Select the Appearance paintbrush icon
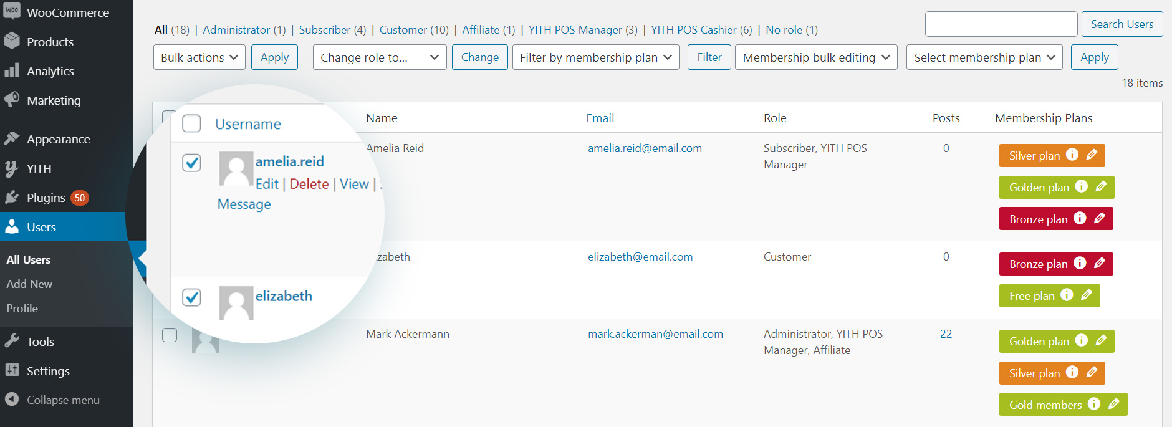Viewport: 1172px width, 427px height. (x=12, y=138)
